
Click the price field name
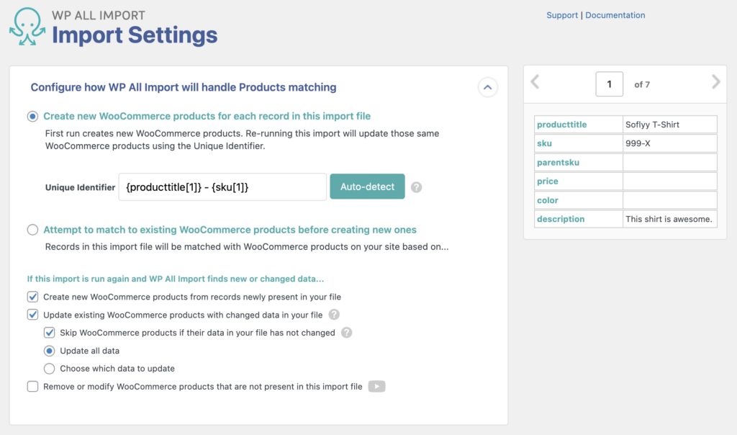pyautogui.click(x=548, y=181)
